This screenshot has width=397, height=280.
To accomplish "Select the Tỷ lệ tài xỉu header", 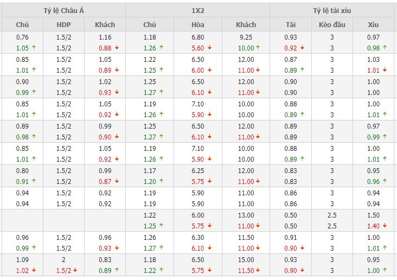I will 332,10.
